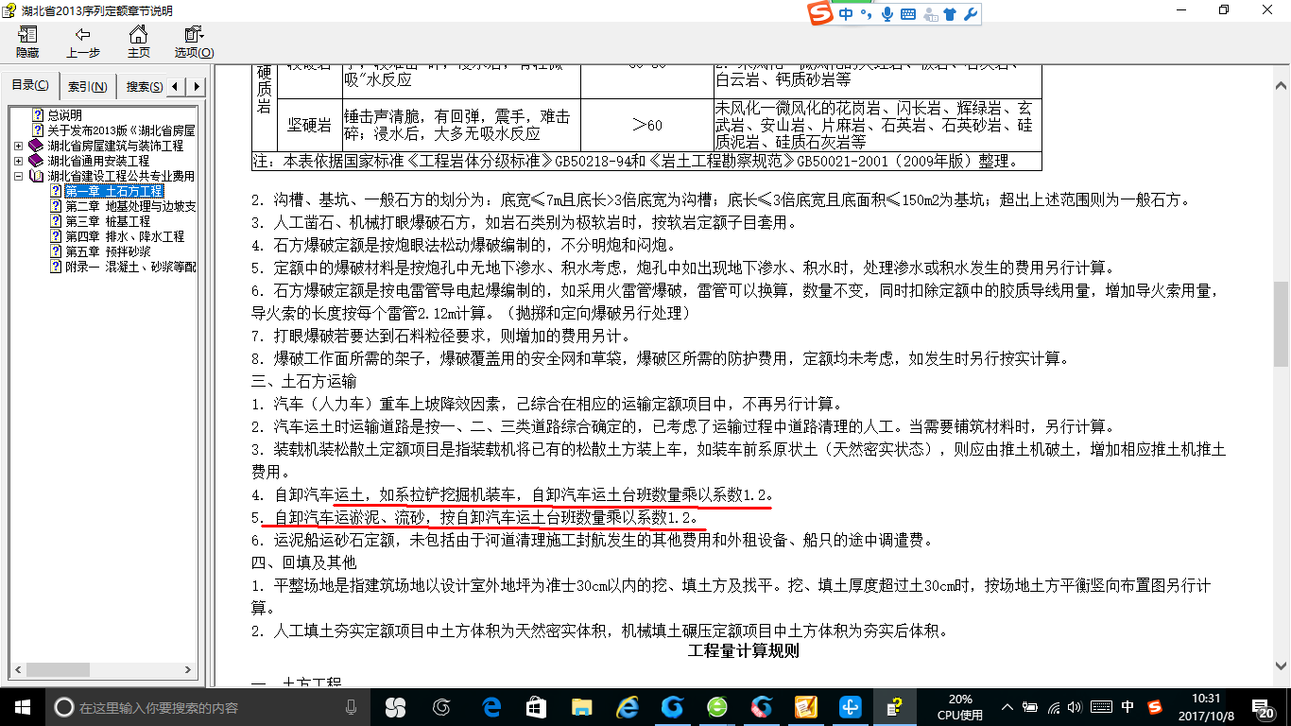Image resolution: width=1291 pixels, height=726 pixels.
Task: Click the taskbar search microphone icon
Action: pyautogui.click(x=351, y=707)
